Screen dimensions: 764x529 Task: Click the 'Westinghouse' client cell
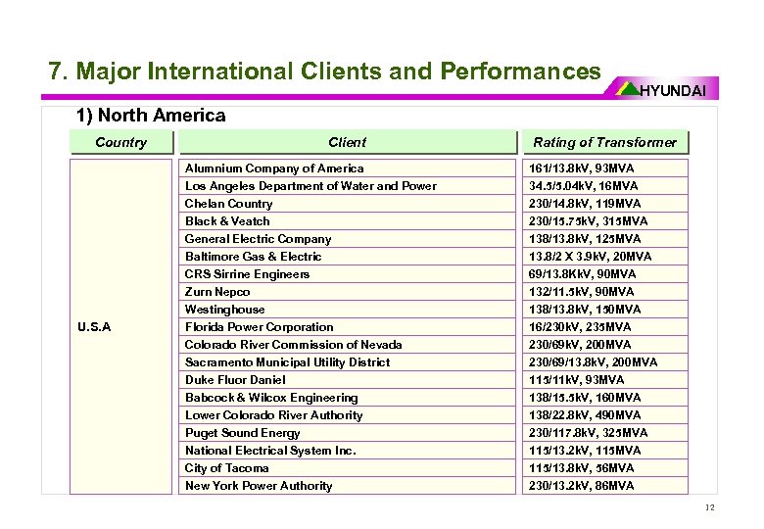(x=347, y=309)
